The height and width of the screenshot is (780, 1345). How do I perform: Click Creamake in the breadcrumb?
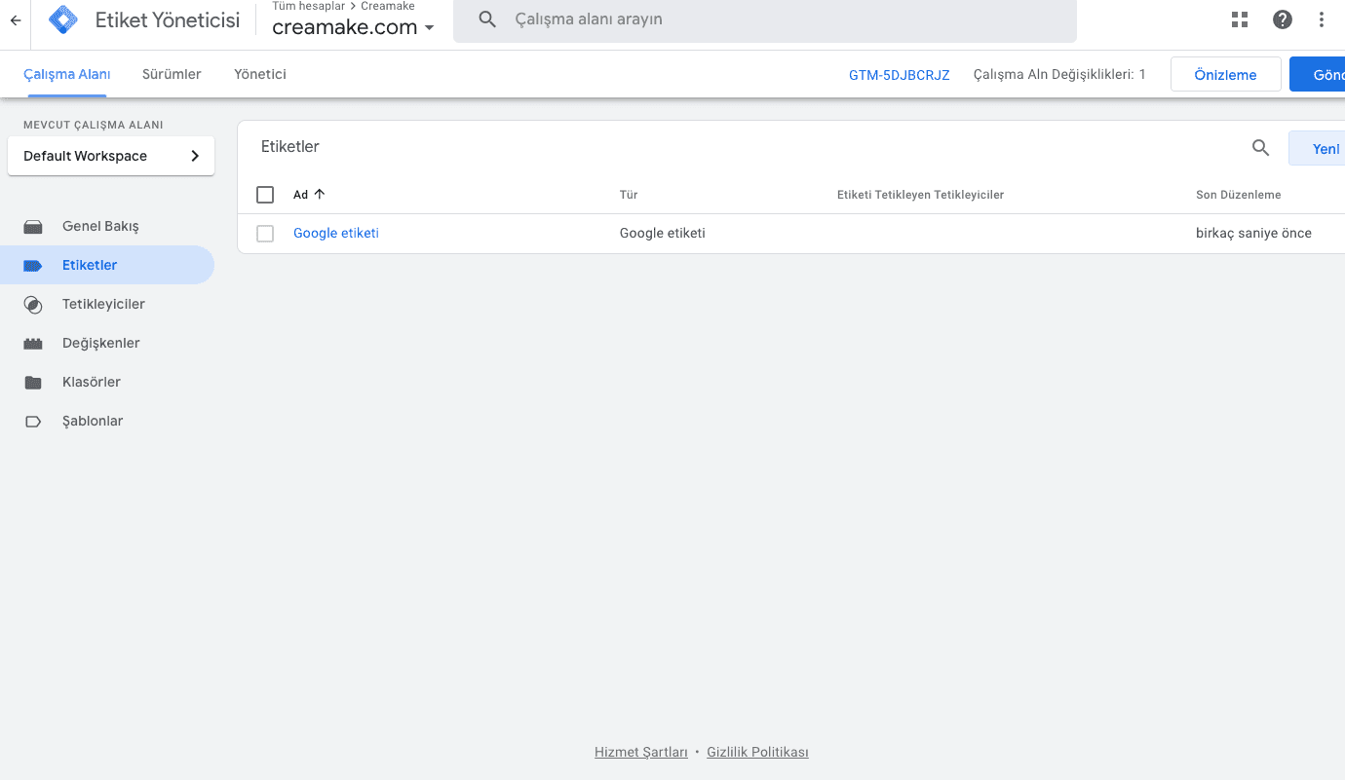[388, 6]
